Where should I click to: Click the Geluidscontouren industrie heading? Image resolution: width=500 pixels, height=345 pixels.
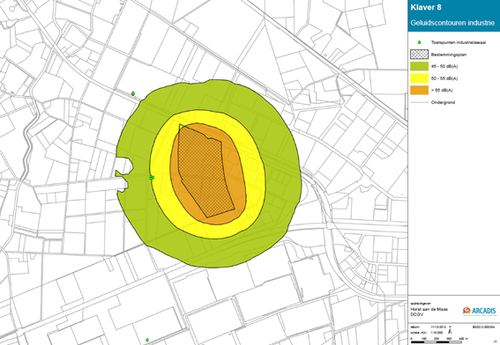click(x=452, y=23)
